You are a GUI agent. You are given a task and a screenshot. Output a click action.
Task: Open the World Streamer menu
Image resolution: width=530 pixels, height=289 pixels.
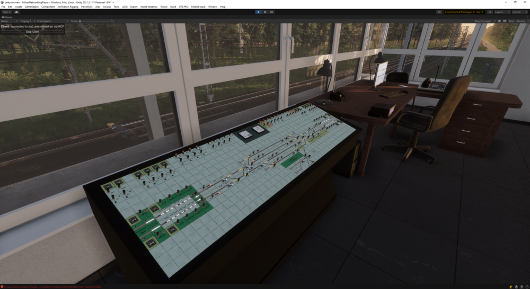149,7
